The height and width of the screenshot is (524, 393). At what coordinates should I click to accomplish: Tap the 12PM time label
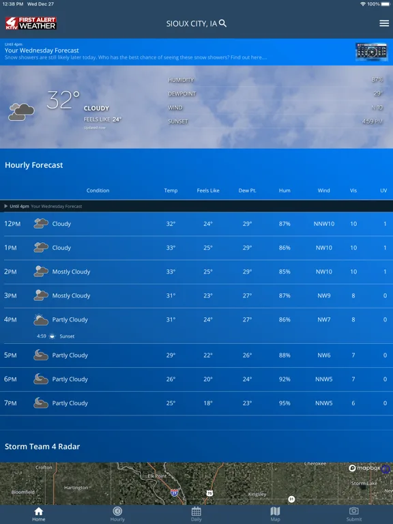(12, 224)
